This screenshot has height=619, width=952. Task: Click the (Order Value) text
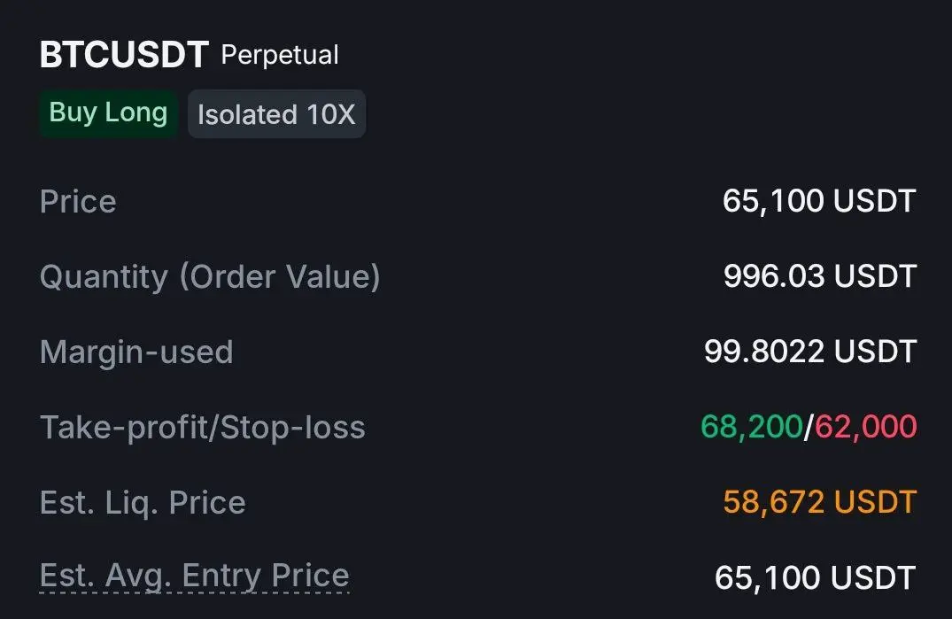(x=280, y=277)
